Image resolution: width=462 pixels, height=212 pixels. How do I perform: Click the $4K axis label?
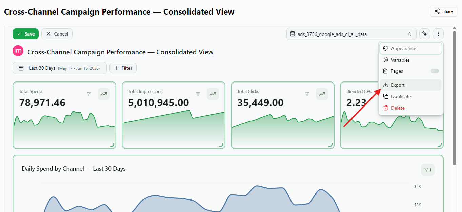coord(417,187)
